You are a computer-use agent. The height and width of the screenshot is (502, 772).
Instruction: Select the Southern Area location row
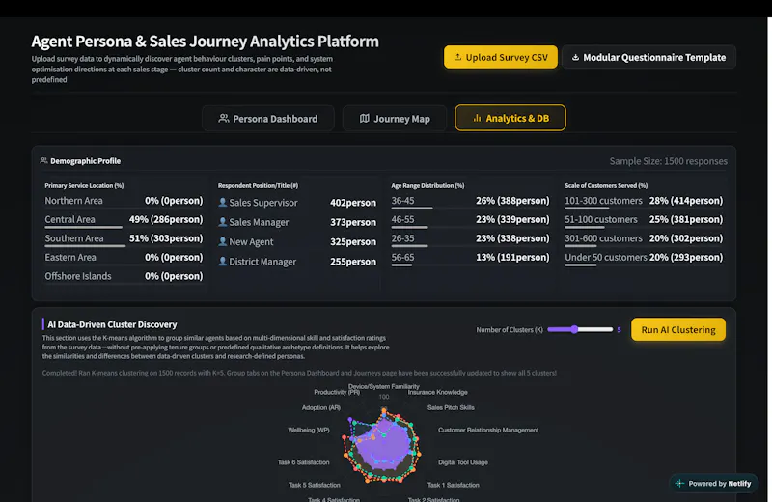point(124,238)
